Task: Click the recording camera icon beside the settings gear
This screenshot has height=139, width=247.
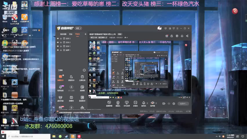Action: tap(164, 103)
